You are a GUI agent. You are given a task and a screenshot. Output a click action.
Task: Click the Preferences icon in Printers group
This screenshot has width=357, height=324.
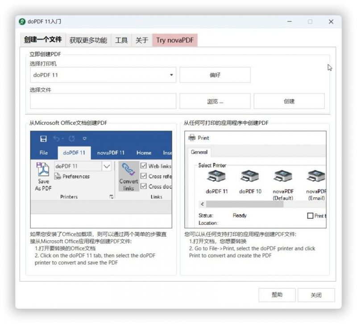(58, 176)
